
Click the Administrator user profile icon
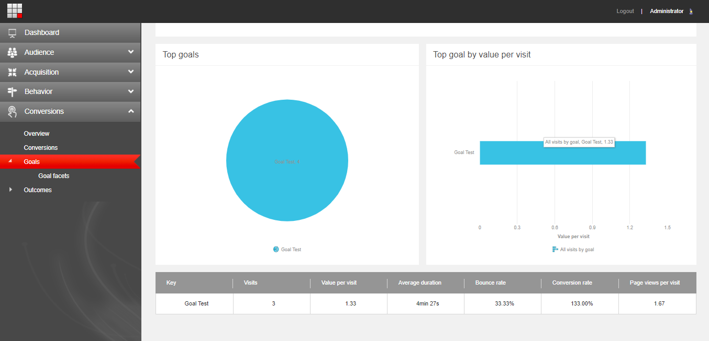point(691,11)
